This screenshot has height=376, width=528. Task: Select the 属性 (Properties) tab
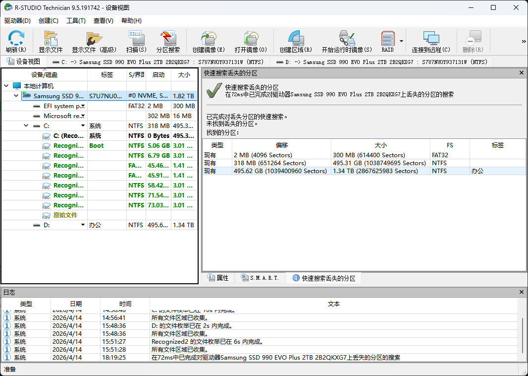tap(218, 278)
